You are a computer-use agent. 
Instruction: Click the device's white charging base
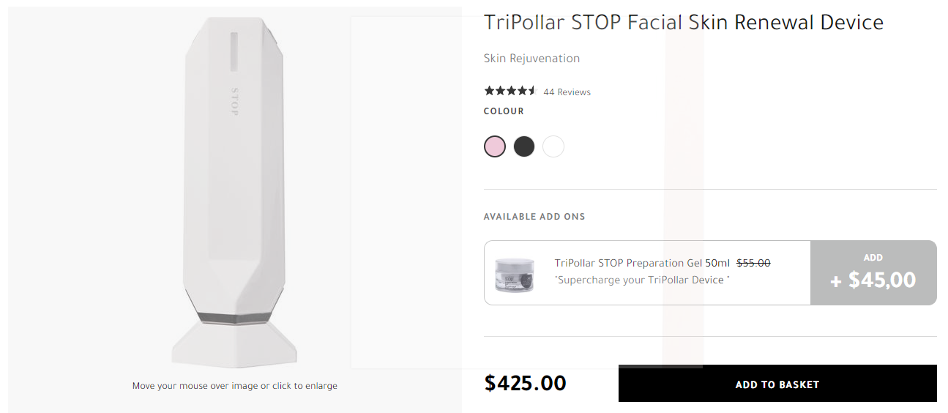point(234,344)
